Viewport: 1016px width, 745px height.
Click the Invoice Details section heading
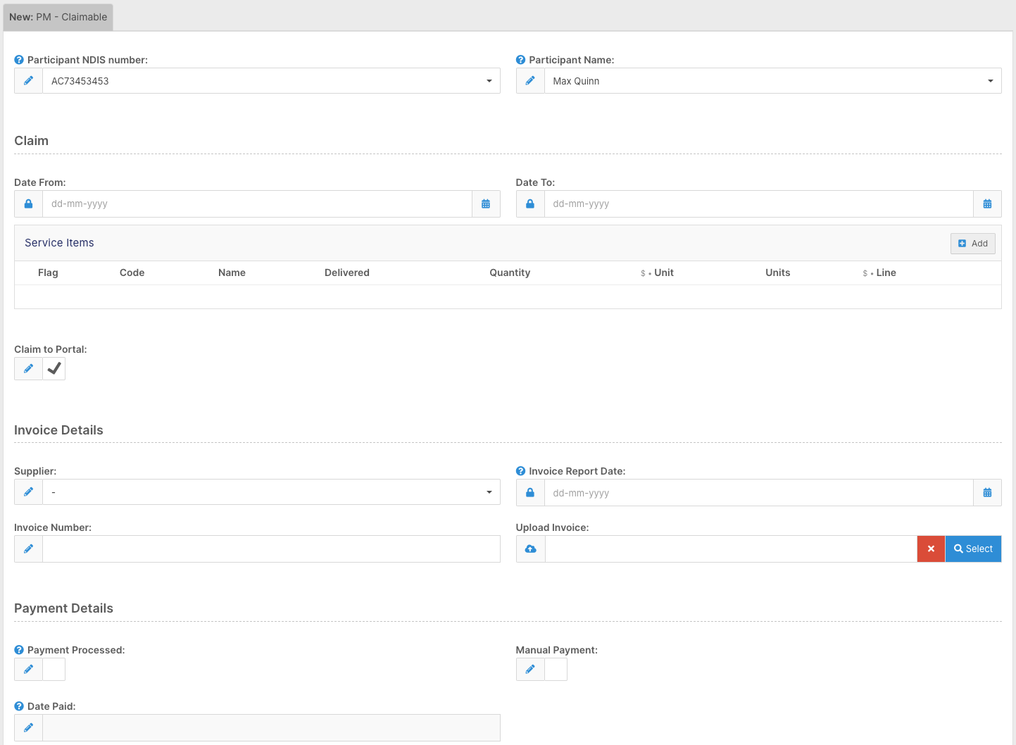click(x=58, y=430)
